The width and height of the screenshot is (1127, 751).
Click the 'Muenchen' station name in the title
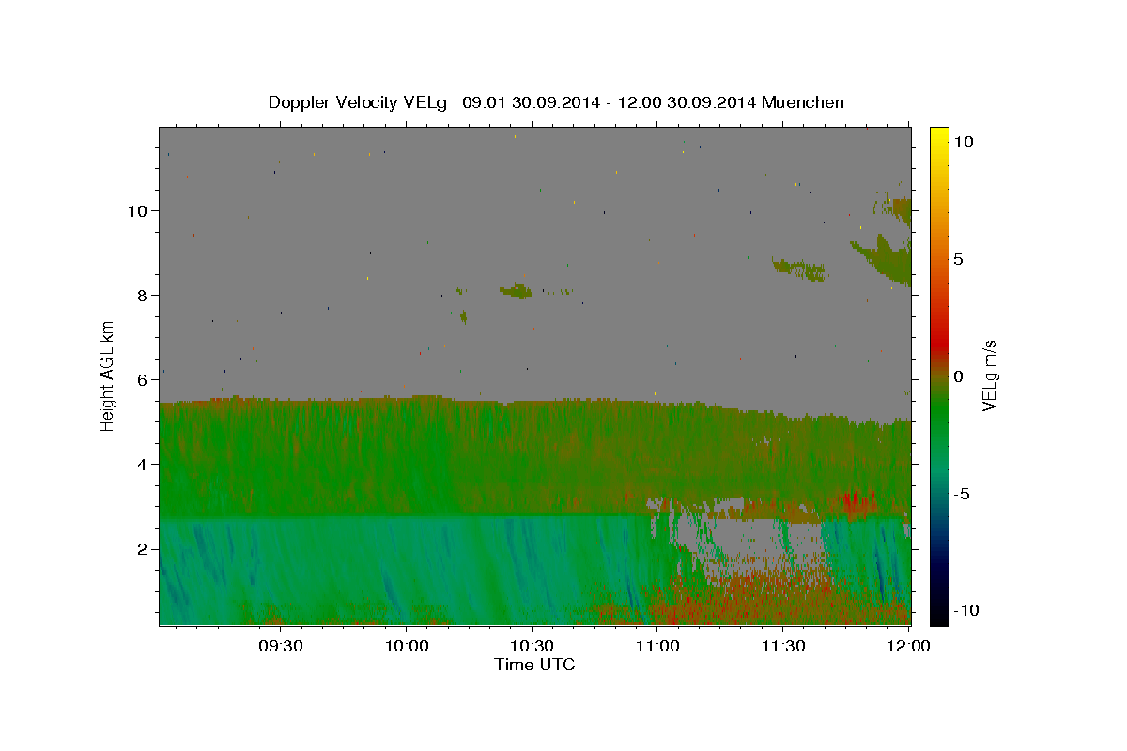[x=803, y=102]
